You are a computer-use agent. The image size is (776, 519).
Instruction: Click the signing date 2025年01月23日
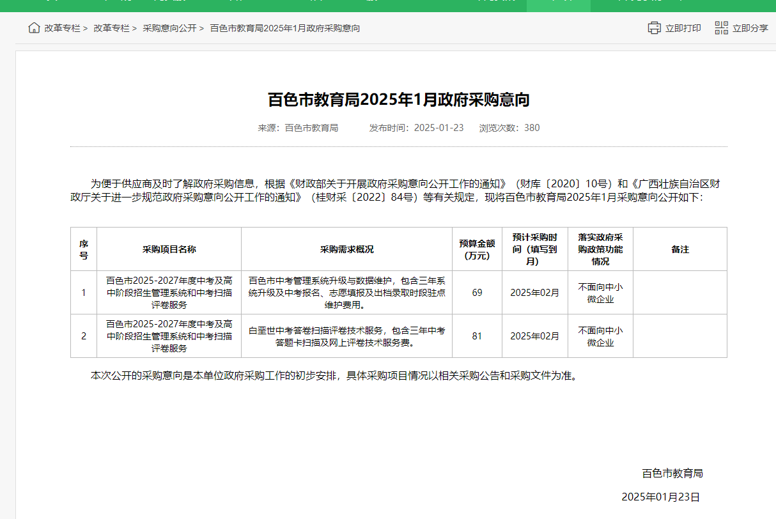661,497
